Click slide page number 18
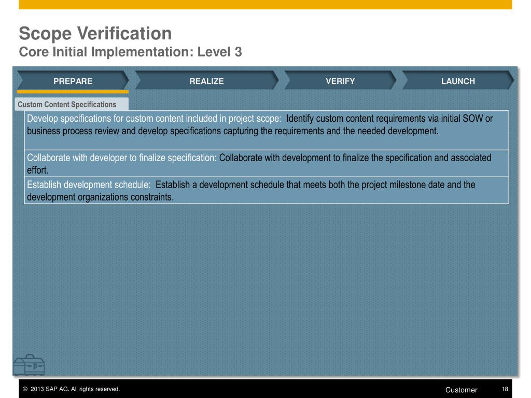The height and width of the screenshot is (398, 531). pos(505,389)
